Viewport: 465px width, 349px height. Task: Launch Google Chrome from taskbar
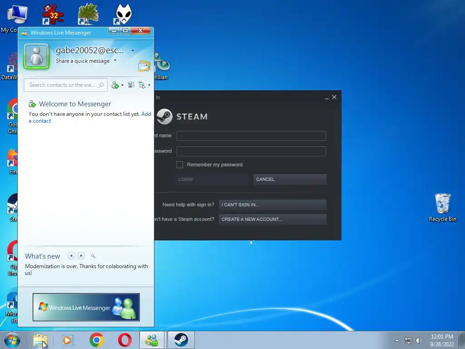(x=96, y=340)
